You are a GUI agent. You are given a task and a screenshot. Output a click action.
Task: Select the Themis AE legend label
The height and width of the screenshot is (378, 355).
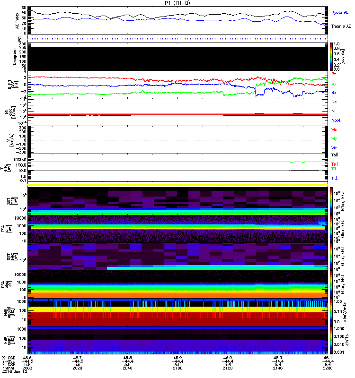pyautogui.click(x=341, y=26)
